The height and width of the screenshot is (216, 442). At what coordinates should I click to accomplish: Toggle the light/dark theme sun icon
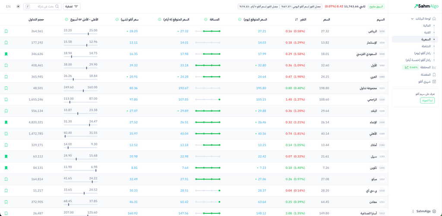tap(18, 6)
